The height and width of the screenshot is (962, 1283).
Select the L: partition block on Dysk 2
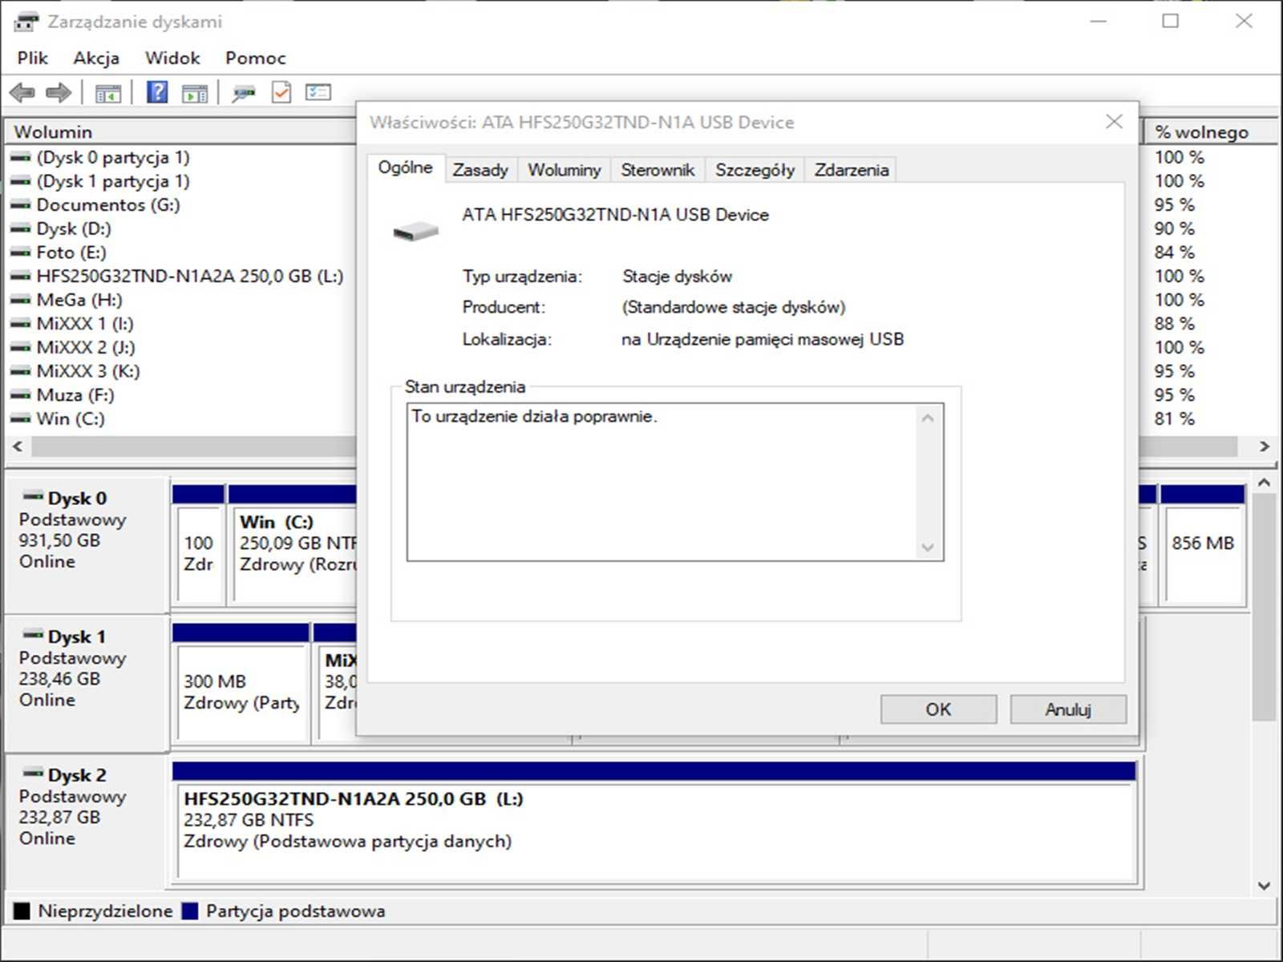(x=654, y=822)
